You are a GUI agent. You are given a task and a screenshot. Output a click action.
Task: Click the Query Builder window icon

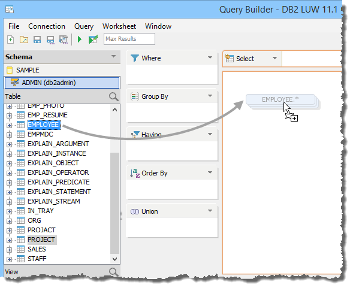tap(10, 10)
